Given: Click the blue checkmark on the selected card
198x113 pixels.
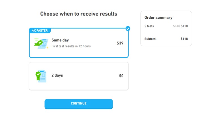Looking at the screenshot, I should [x=128, y=28].
